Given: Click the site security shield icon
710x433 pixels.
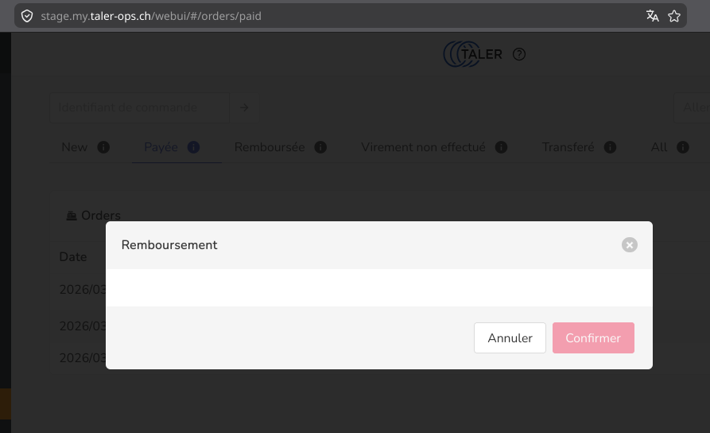Looking at the screenshot, I should (27, 16).
